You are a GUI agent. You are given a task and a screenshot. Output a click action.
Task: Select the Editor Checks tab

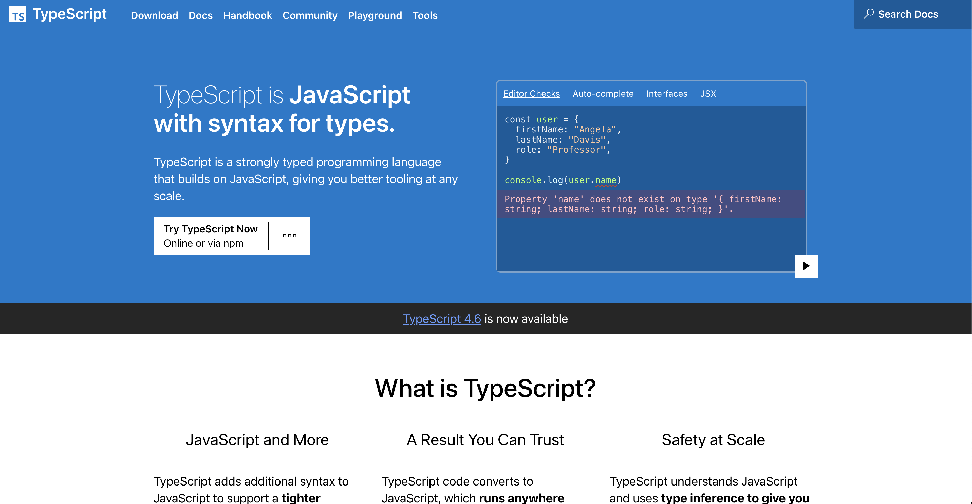click(x=532, y=94)
